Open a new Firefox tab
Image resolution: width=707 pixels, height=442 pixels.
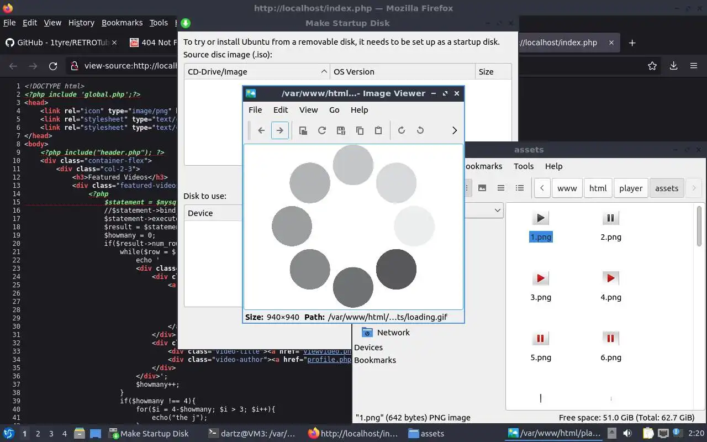point(632,43)
